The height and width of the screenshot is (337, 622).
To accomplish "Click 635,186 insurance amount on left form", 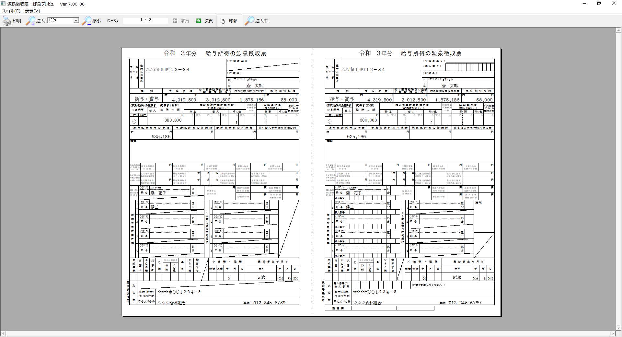I will 161,136.
